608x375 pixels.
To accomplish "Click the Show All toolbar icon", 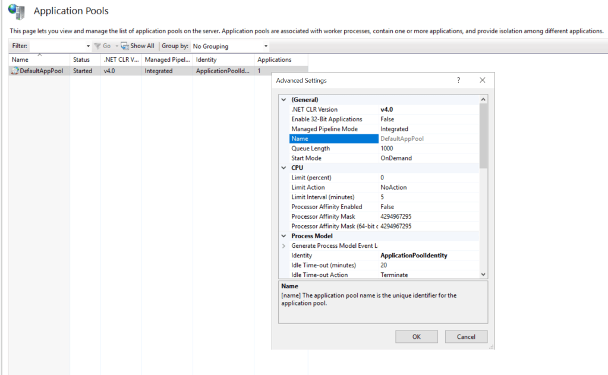I will pyautogui.click(x=125, y=46).
